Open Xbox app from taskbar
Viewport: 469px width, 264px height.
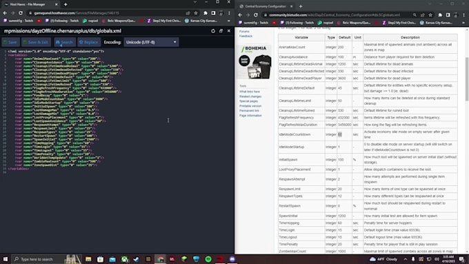(124, 259)
